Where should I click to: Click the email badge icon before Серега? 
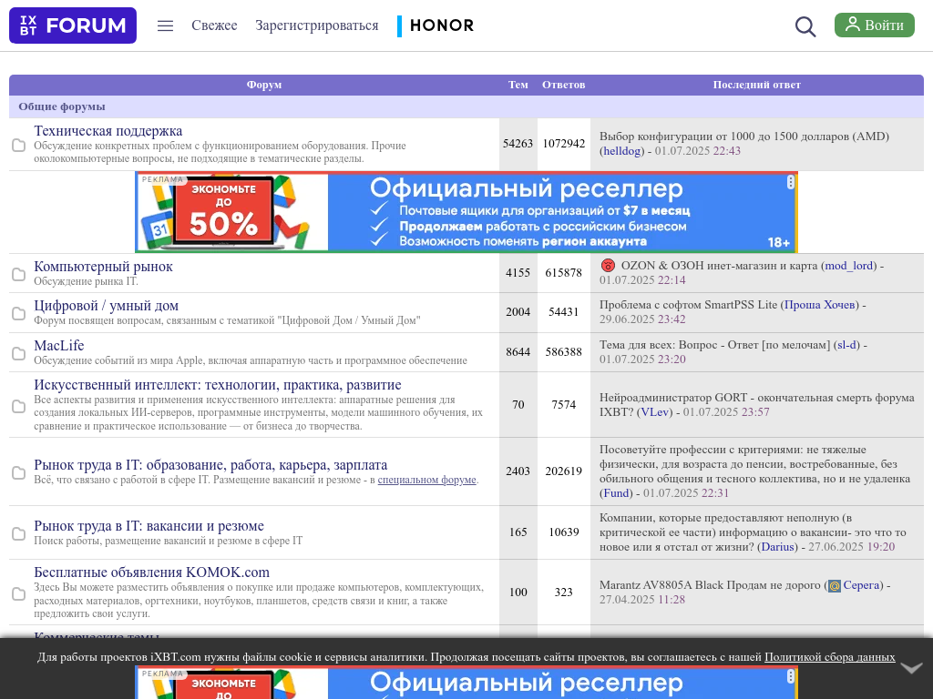pos(835,586)
